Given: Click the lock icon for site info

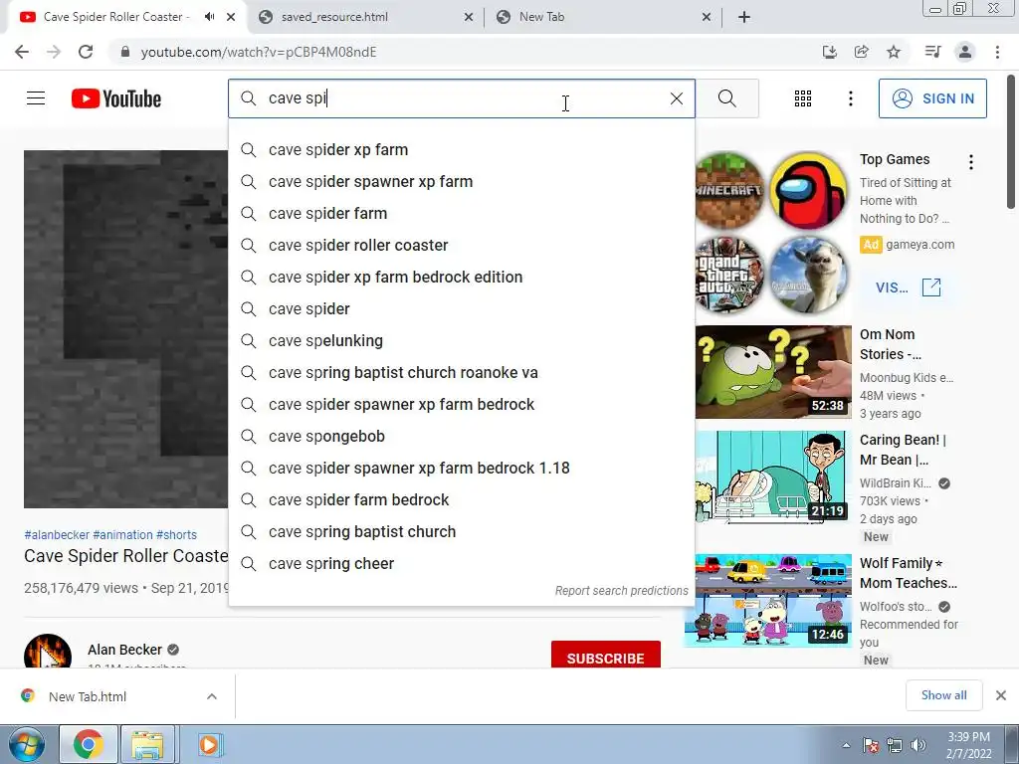Looking at the screenshot, I should tap(125, 52).
